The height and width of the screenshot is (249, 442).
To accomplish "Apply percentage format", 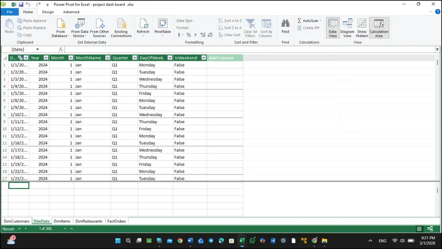I will click(189, 35).
